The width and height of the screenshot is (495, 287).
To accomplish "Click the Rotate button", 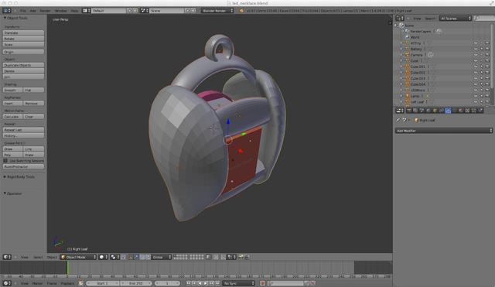I will [x=23, y=39].
